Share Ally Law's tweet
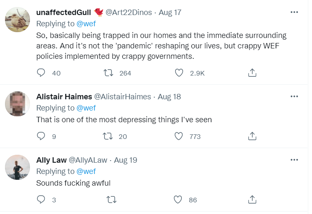The image size is (312, 214). coord(252,200)
